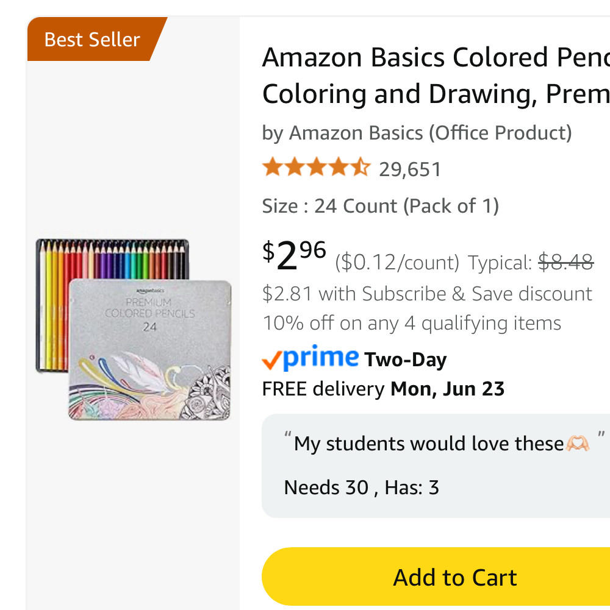Open the 29,651 reviews count

coord(410,169)
